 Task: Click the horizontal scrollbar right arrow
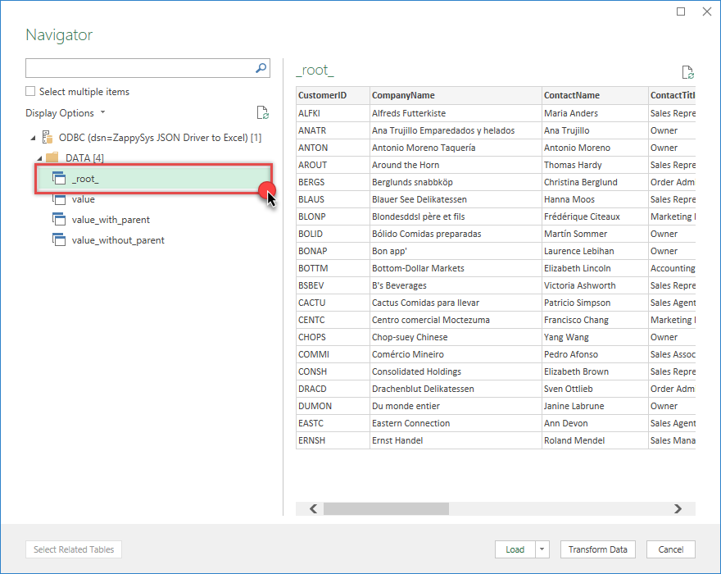tap(678, 509)
